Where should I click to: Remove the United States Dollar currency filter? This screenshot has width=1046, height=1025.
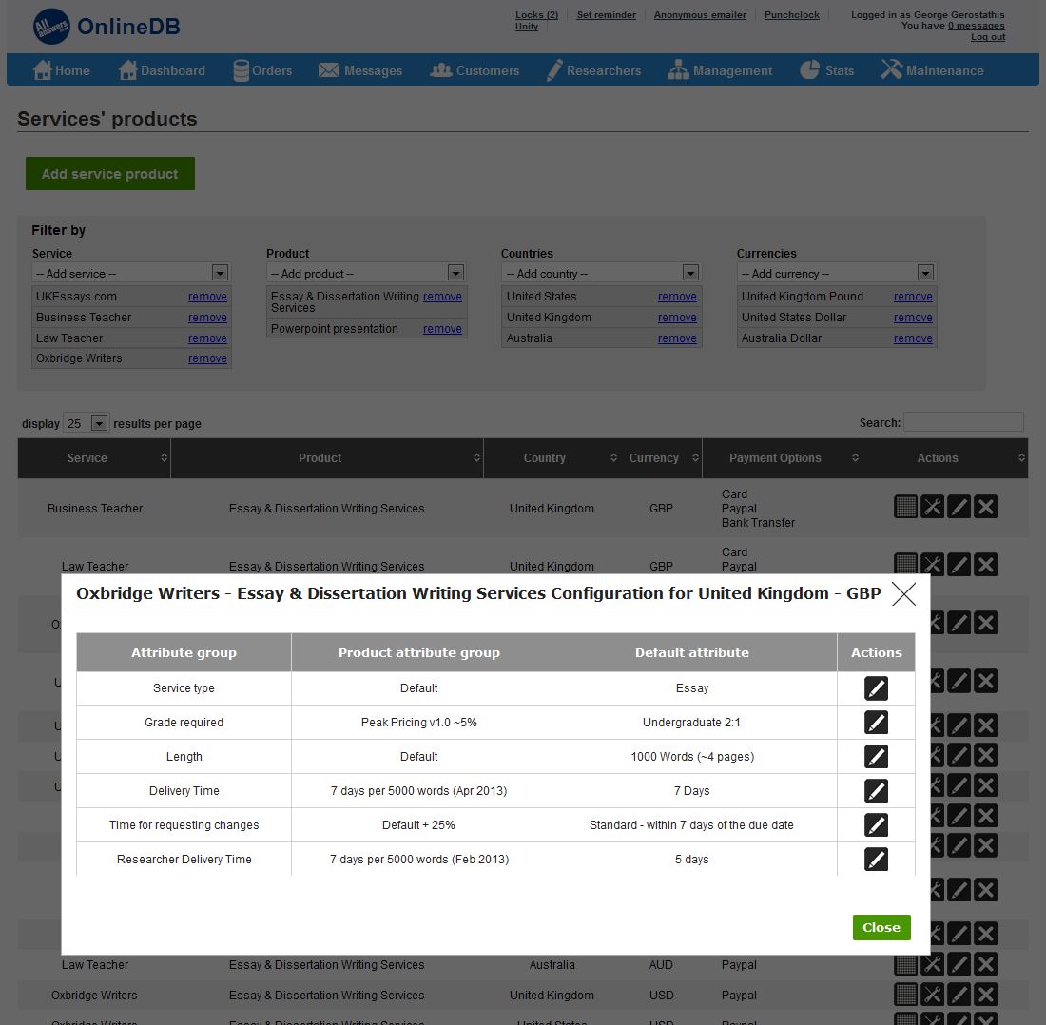coord(913,318)
